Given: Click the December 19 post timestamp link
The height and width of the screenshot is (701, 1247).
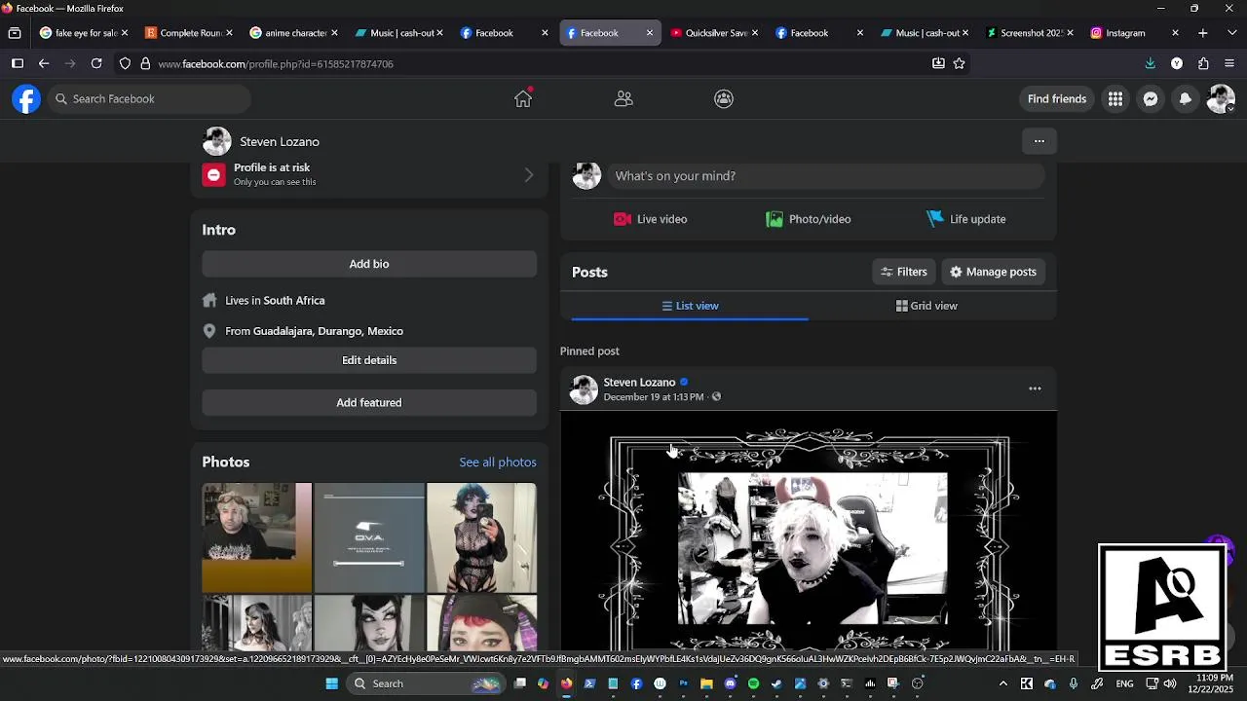Looking at the screenshot, I should [x=653, y=397].
